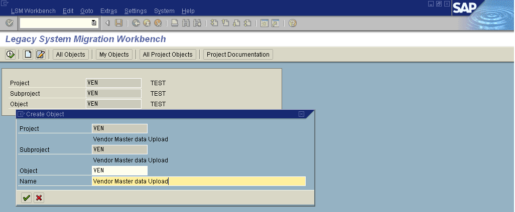Click the Save diskette icon
This screenshot has height=212, width=515.
click(x=119, y=23)
